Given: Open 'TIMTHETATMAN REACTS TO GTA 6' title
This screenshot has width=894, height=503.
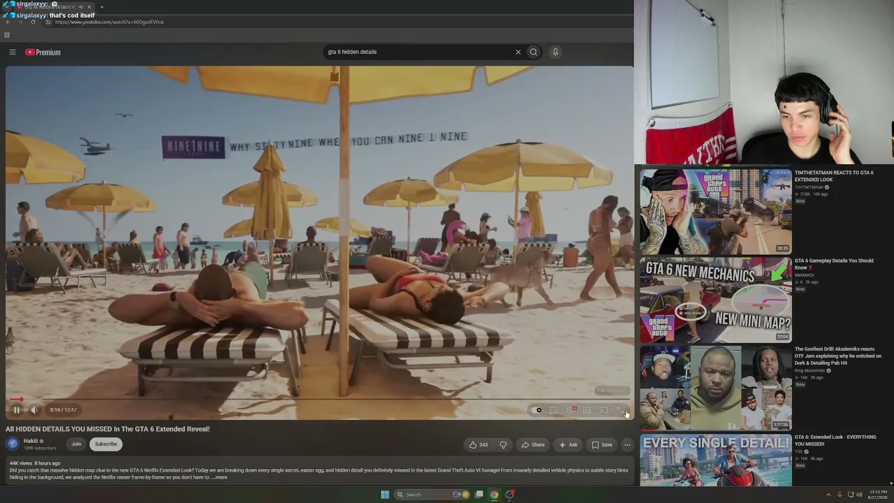Looking at the screenshot, I should (834, 176).
